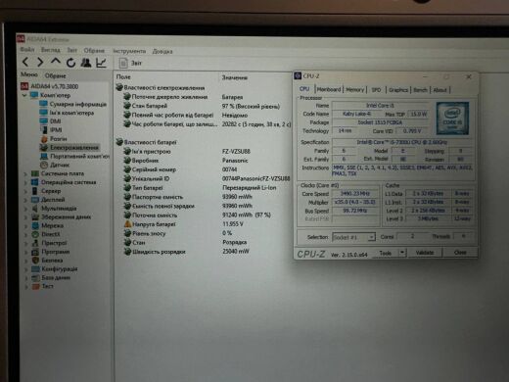Image resolution: width=509 pixels, height=382 pixels.
Task: Expand the Сервер node
Action: click(x=25, y=191)
